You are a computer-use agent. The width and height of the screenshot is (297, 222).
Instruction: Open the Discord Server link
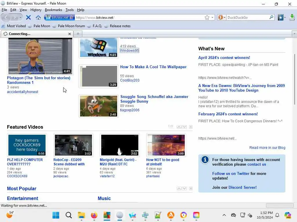click(242, 187)
